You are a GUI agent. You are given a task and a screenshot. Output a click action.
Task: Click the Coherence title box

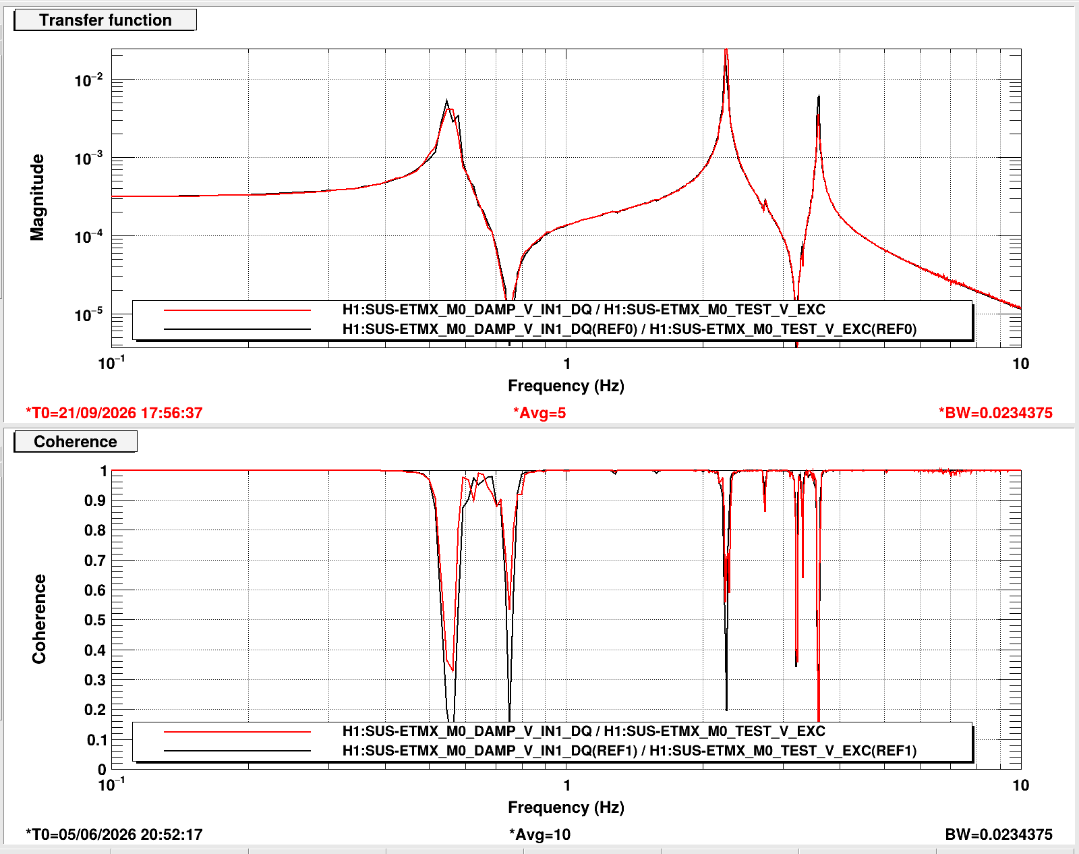coord(76,442)
